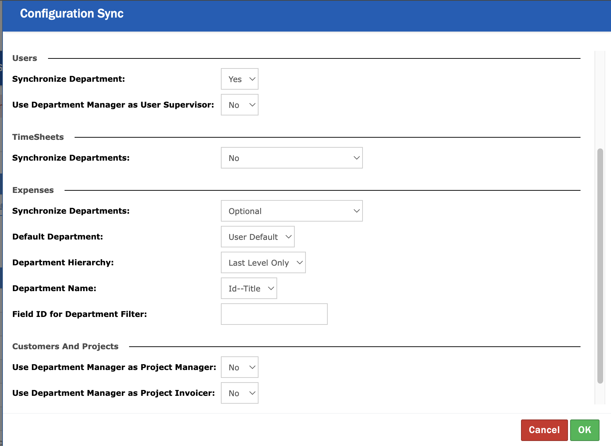
Task: Confirm settings with the green OK button
Action: (584, 430)
